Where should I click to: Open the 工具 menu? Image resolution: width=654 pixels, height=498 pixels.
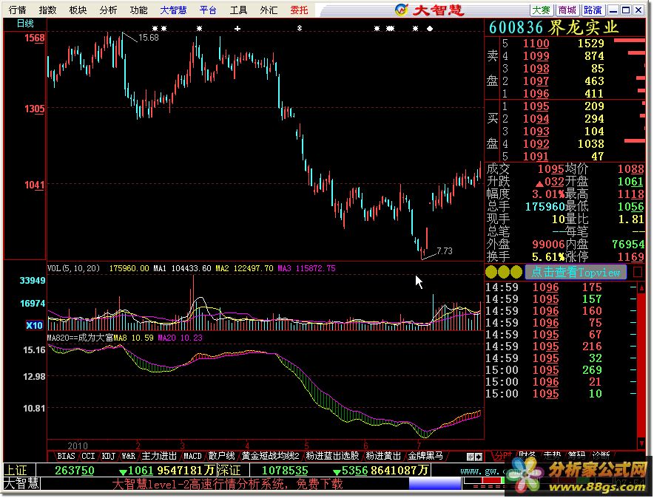pyautogui.click(x=238, y=10)
